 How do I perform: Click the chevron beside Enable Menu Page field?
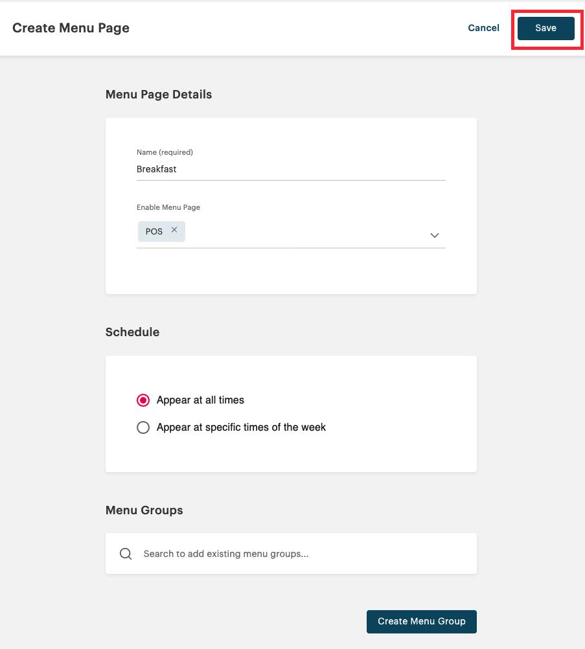(x=434, y=235)
